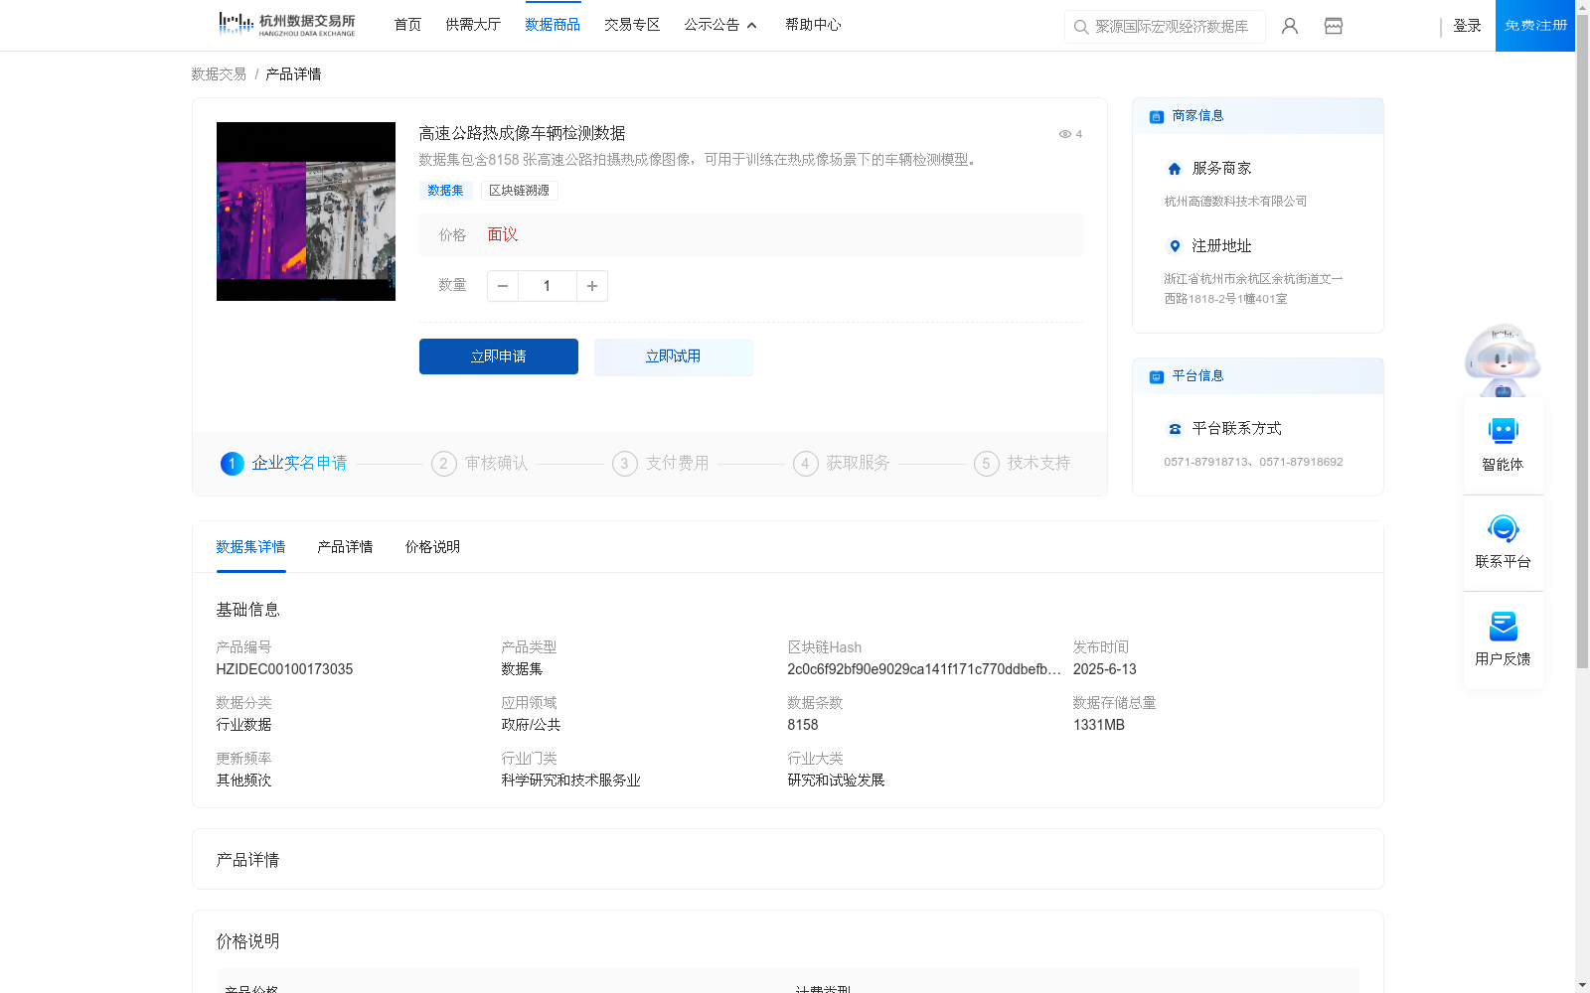1590x993 pixels.
Task: Click the 科学研究和技术服务业 industry value
Action: (x=570, y=780)
